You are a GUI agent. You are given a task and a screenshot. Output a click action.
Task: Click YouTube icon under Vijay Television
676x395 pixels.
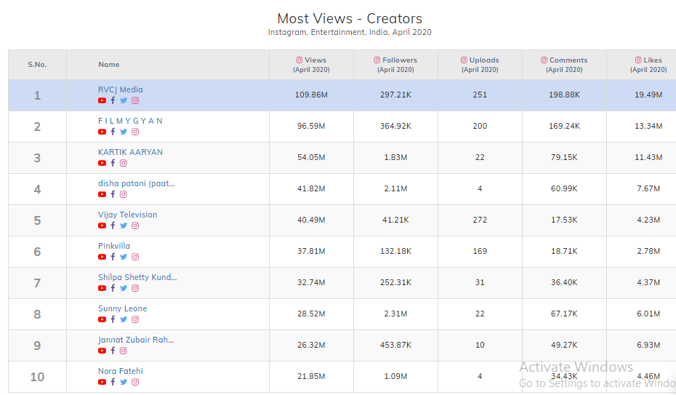tap(102, 226)
